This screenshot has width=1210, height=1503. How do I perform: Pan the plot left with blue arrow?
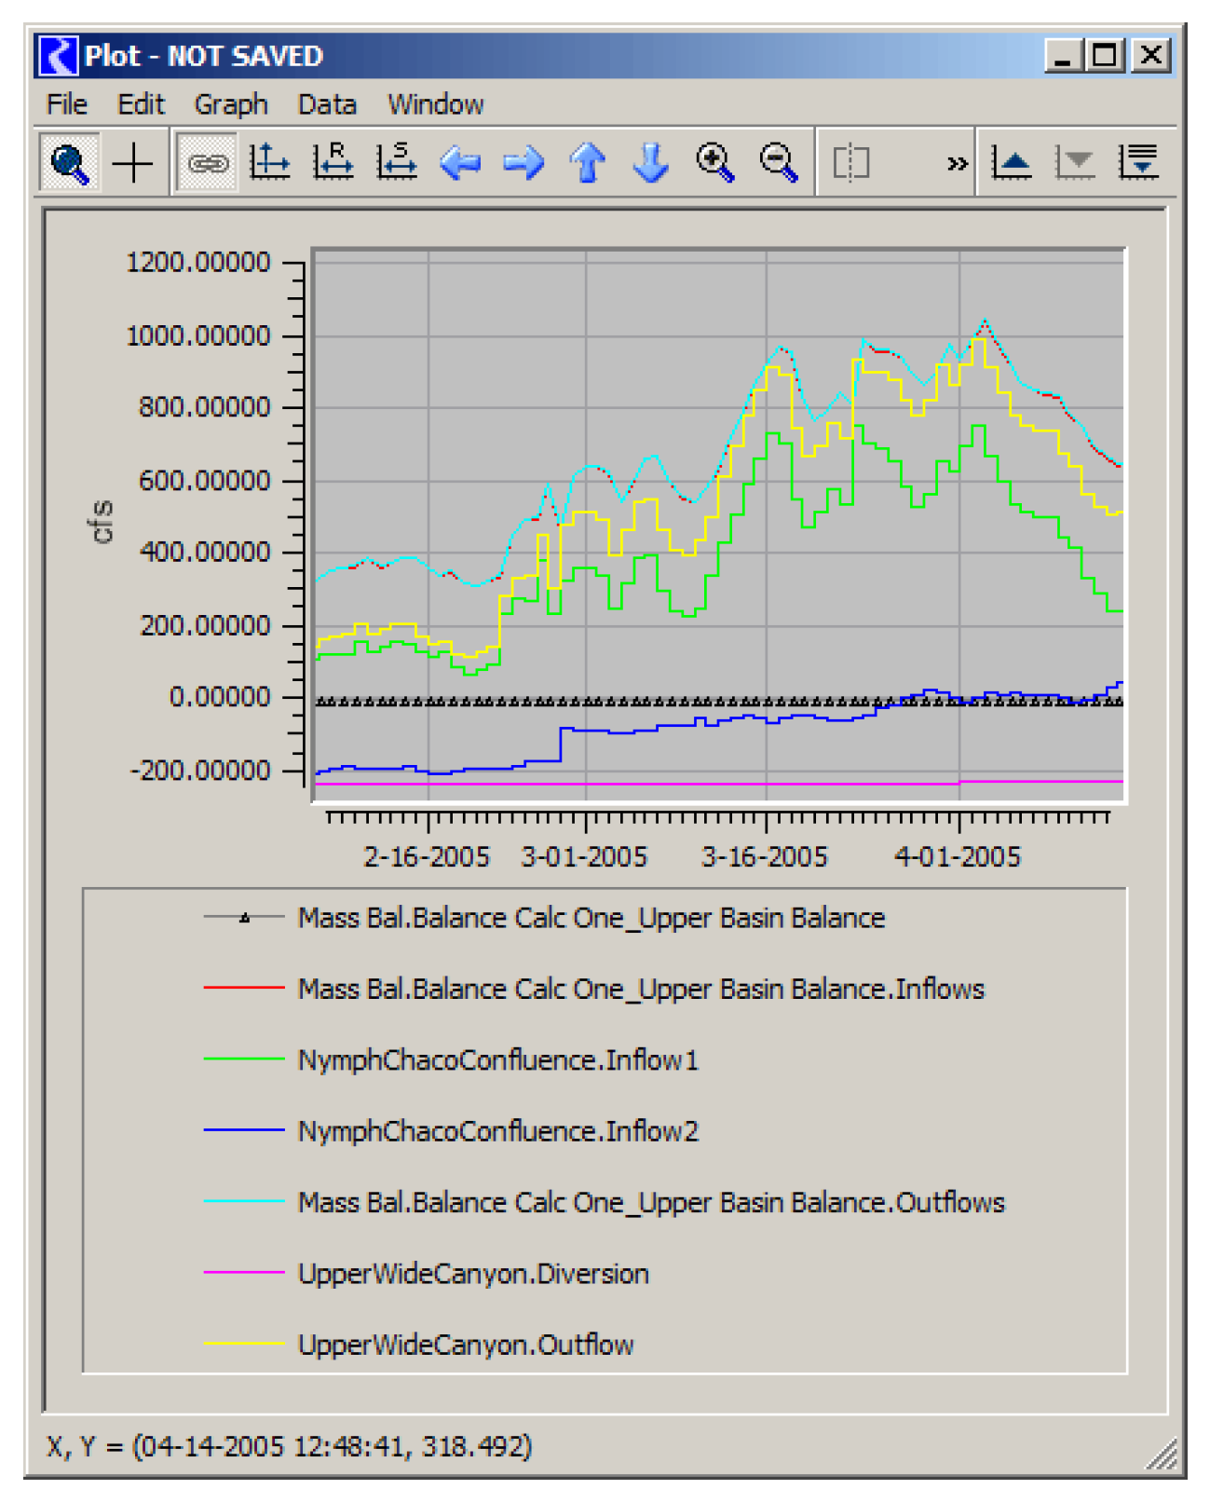[x=460, y=163]
